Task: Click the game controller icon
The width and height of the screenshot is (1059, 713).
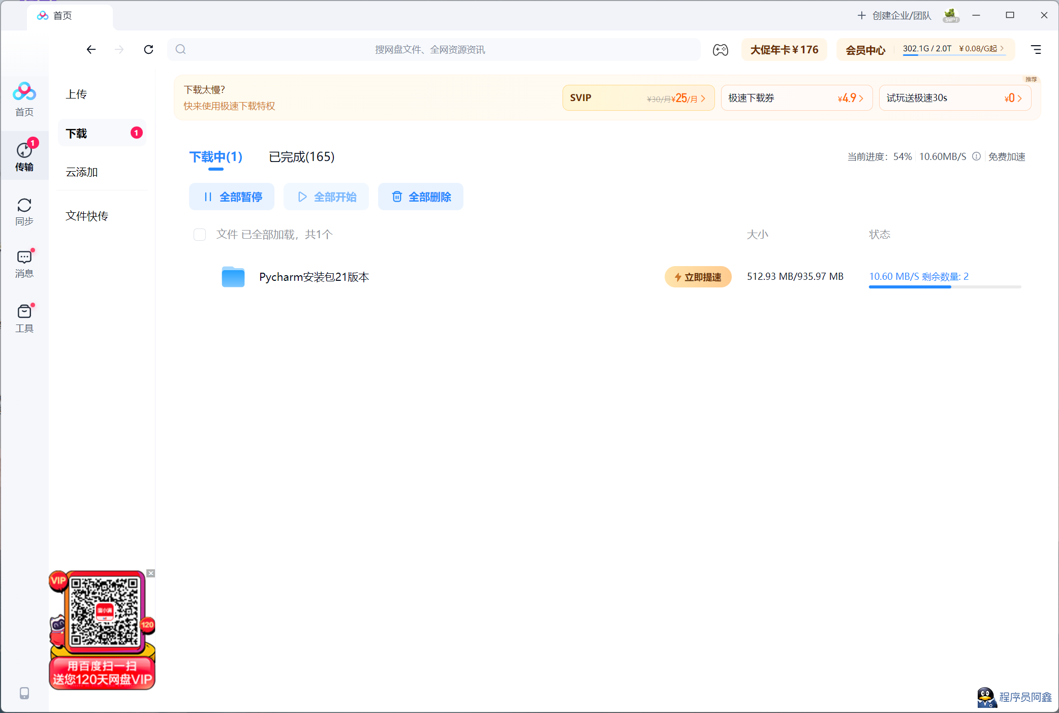Action: point(720,50)
